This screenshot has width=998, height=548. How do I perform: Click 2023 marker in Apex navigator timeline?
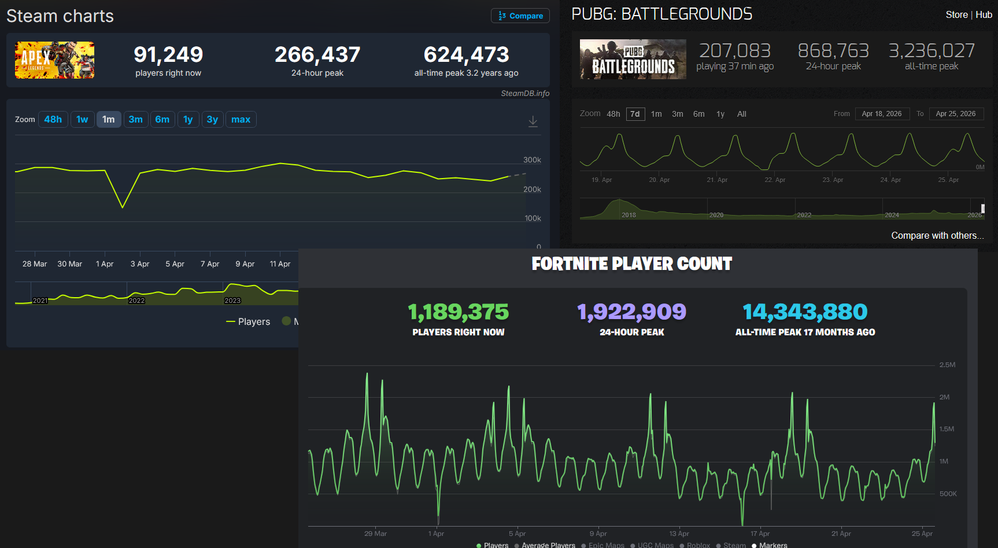point(232,301)
